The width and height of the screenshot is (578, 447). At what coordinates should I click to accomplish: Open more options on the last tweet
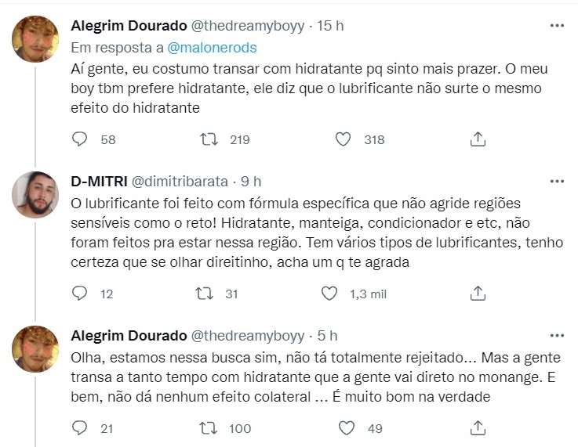(557, 336)
